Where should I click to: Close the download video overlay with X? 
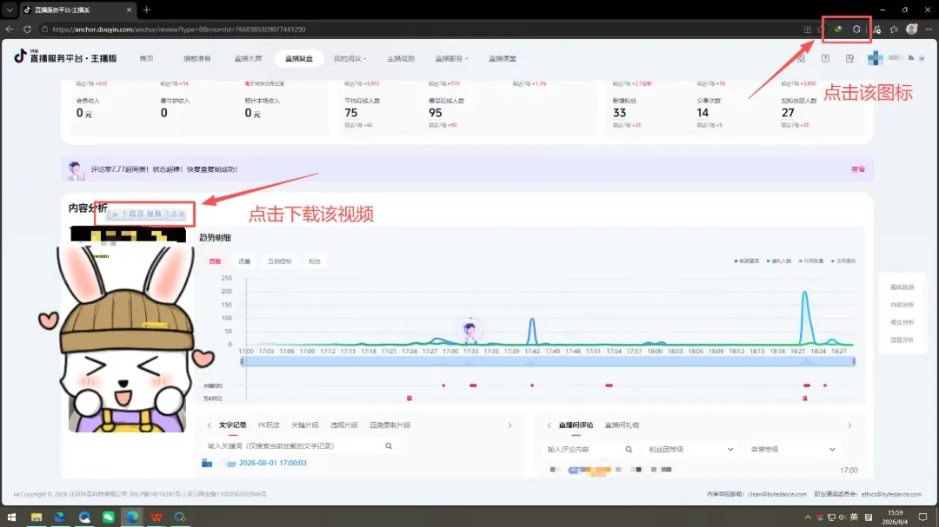[182, 214]
